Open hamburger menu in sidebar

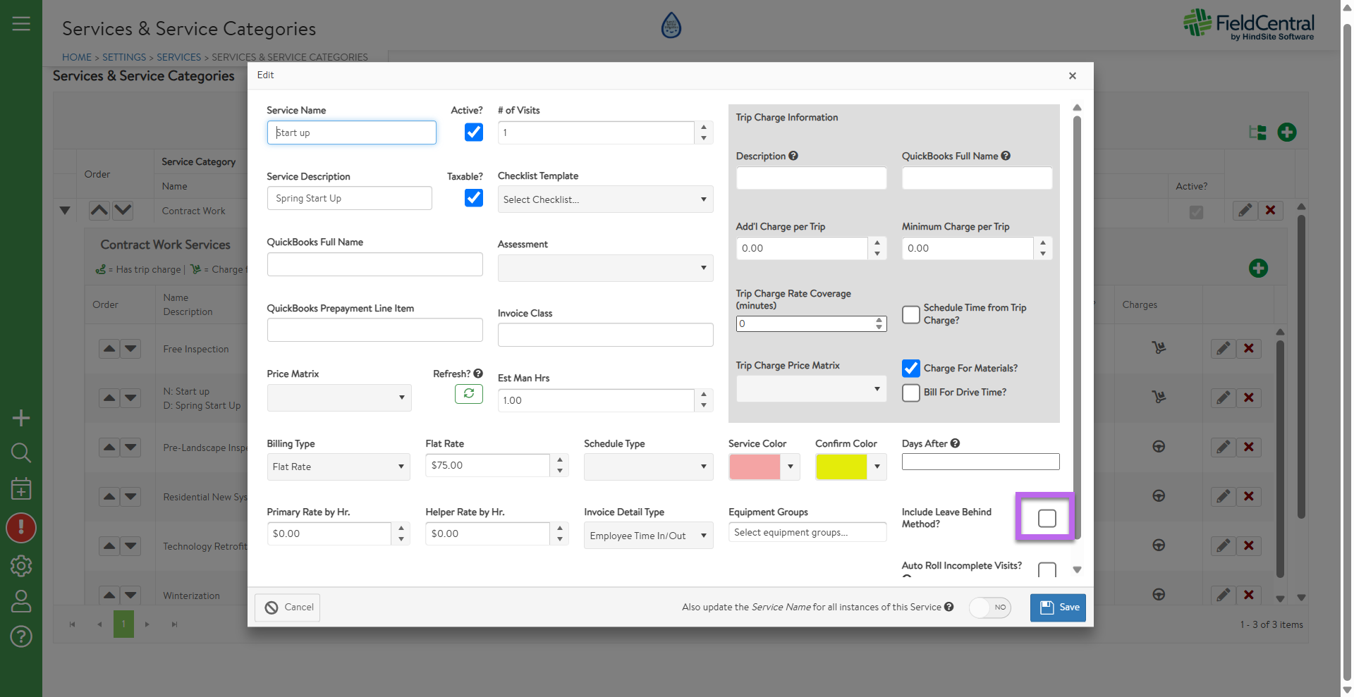[21, 23]
